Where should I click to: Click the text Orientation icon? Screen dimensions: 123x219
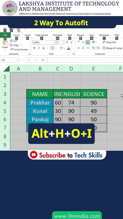tap(94, 42)
